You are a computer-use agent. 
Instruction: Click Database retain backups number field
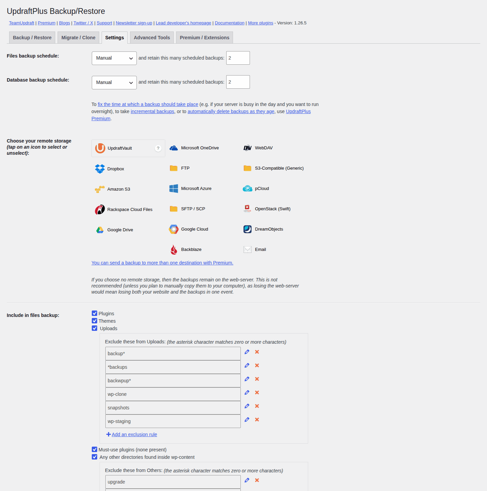coord(238,82)
